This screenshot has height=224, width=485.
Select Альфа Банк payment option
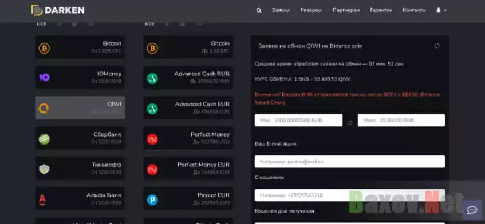80,198
